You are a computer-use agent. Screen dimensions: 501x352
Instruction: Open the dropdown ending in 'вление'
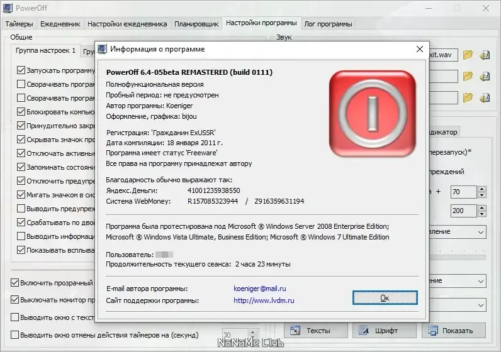[458, 232]
